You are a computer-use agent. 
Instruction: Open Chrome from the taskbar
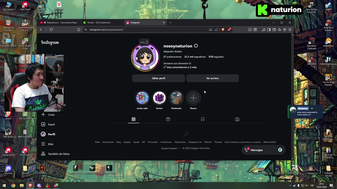13,186
